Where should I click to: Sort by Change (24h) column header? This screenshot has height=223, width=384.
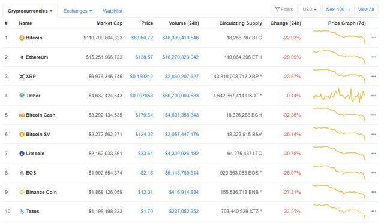click(286, 23)
